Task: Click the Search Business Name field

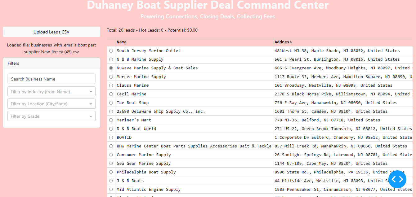Action: pos(51,79)
